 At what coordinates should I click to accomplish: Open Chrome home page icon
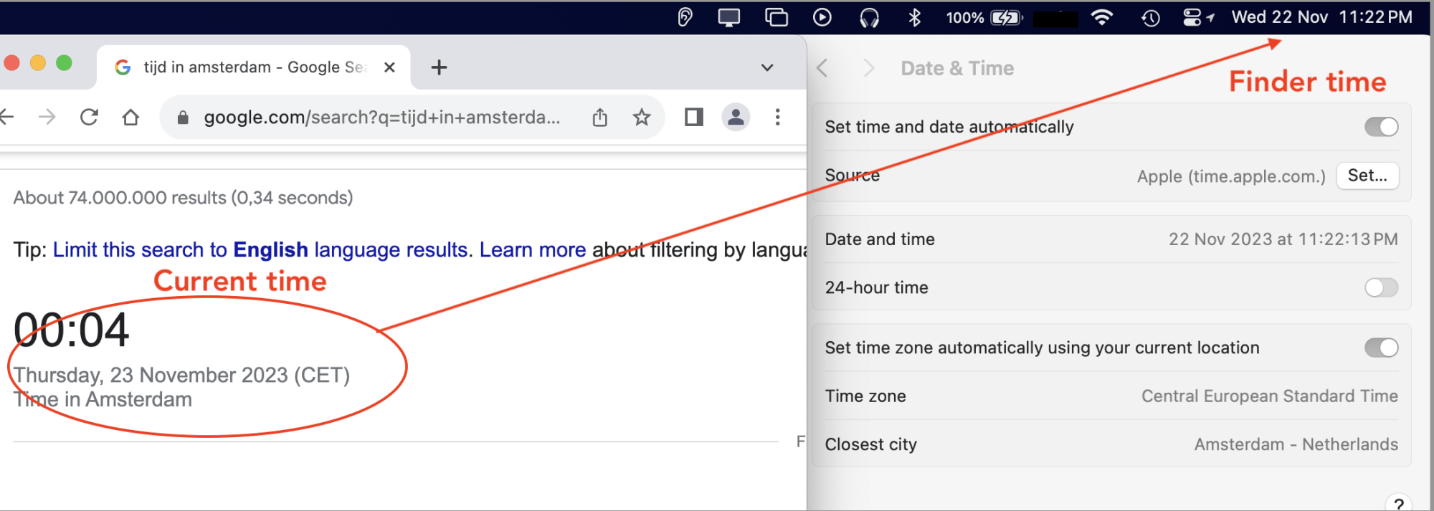[x=130, y=117]
